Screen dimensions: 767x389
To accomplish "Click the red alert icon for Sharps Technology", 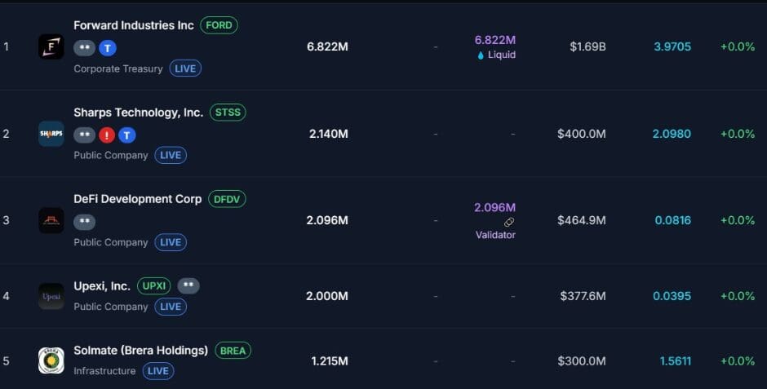I will [107, 135].
